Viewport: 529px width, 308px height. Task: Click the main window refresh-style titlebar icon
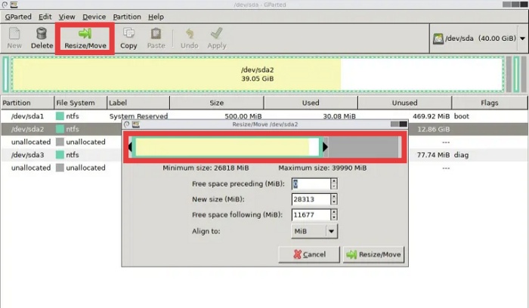click(x=5, y=5)
